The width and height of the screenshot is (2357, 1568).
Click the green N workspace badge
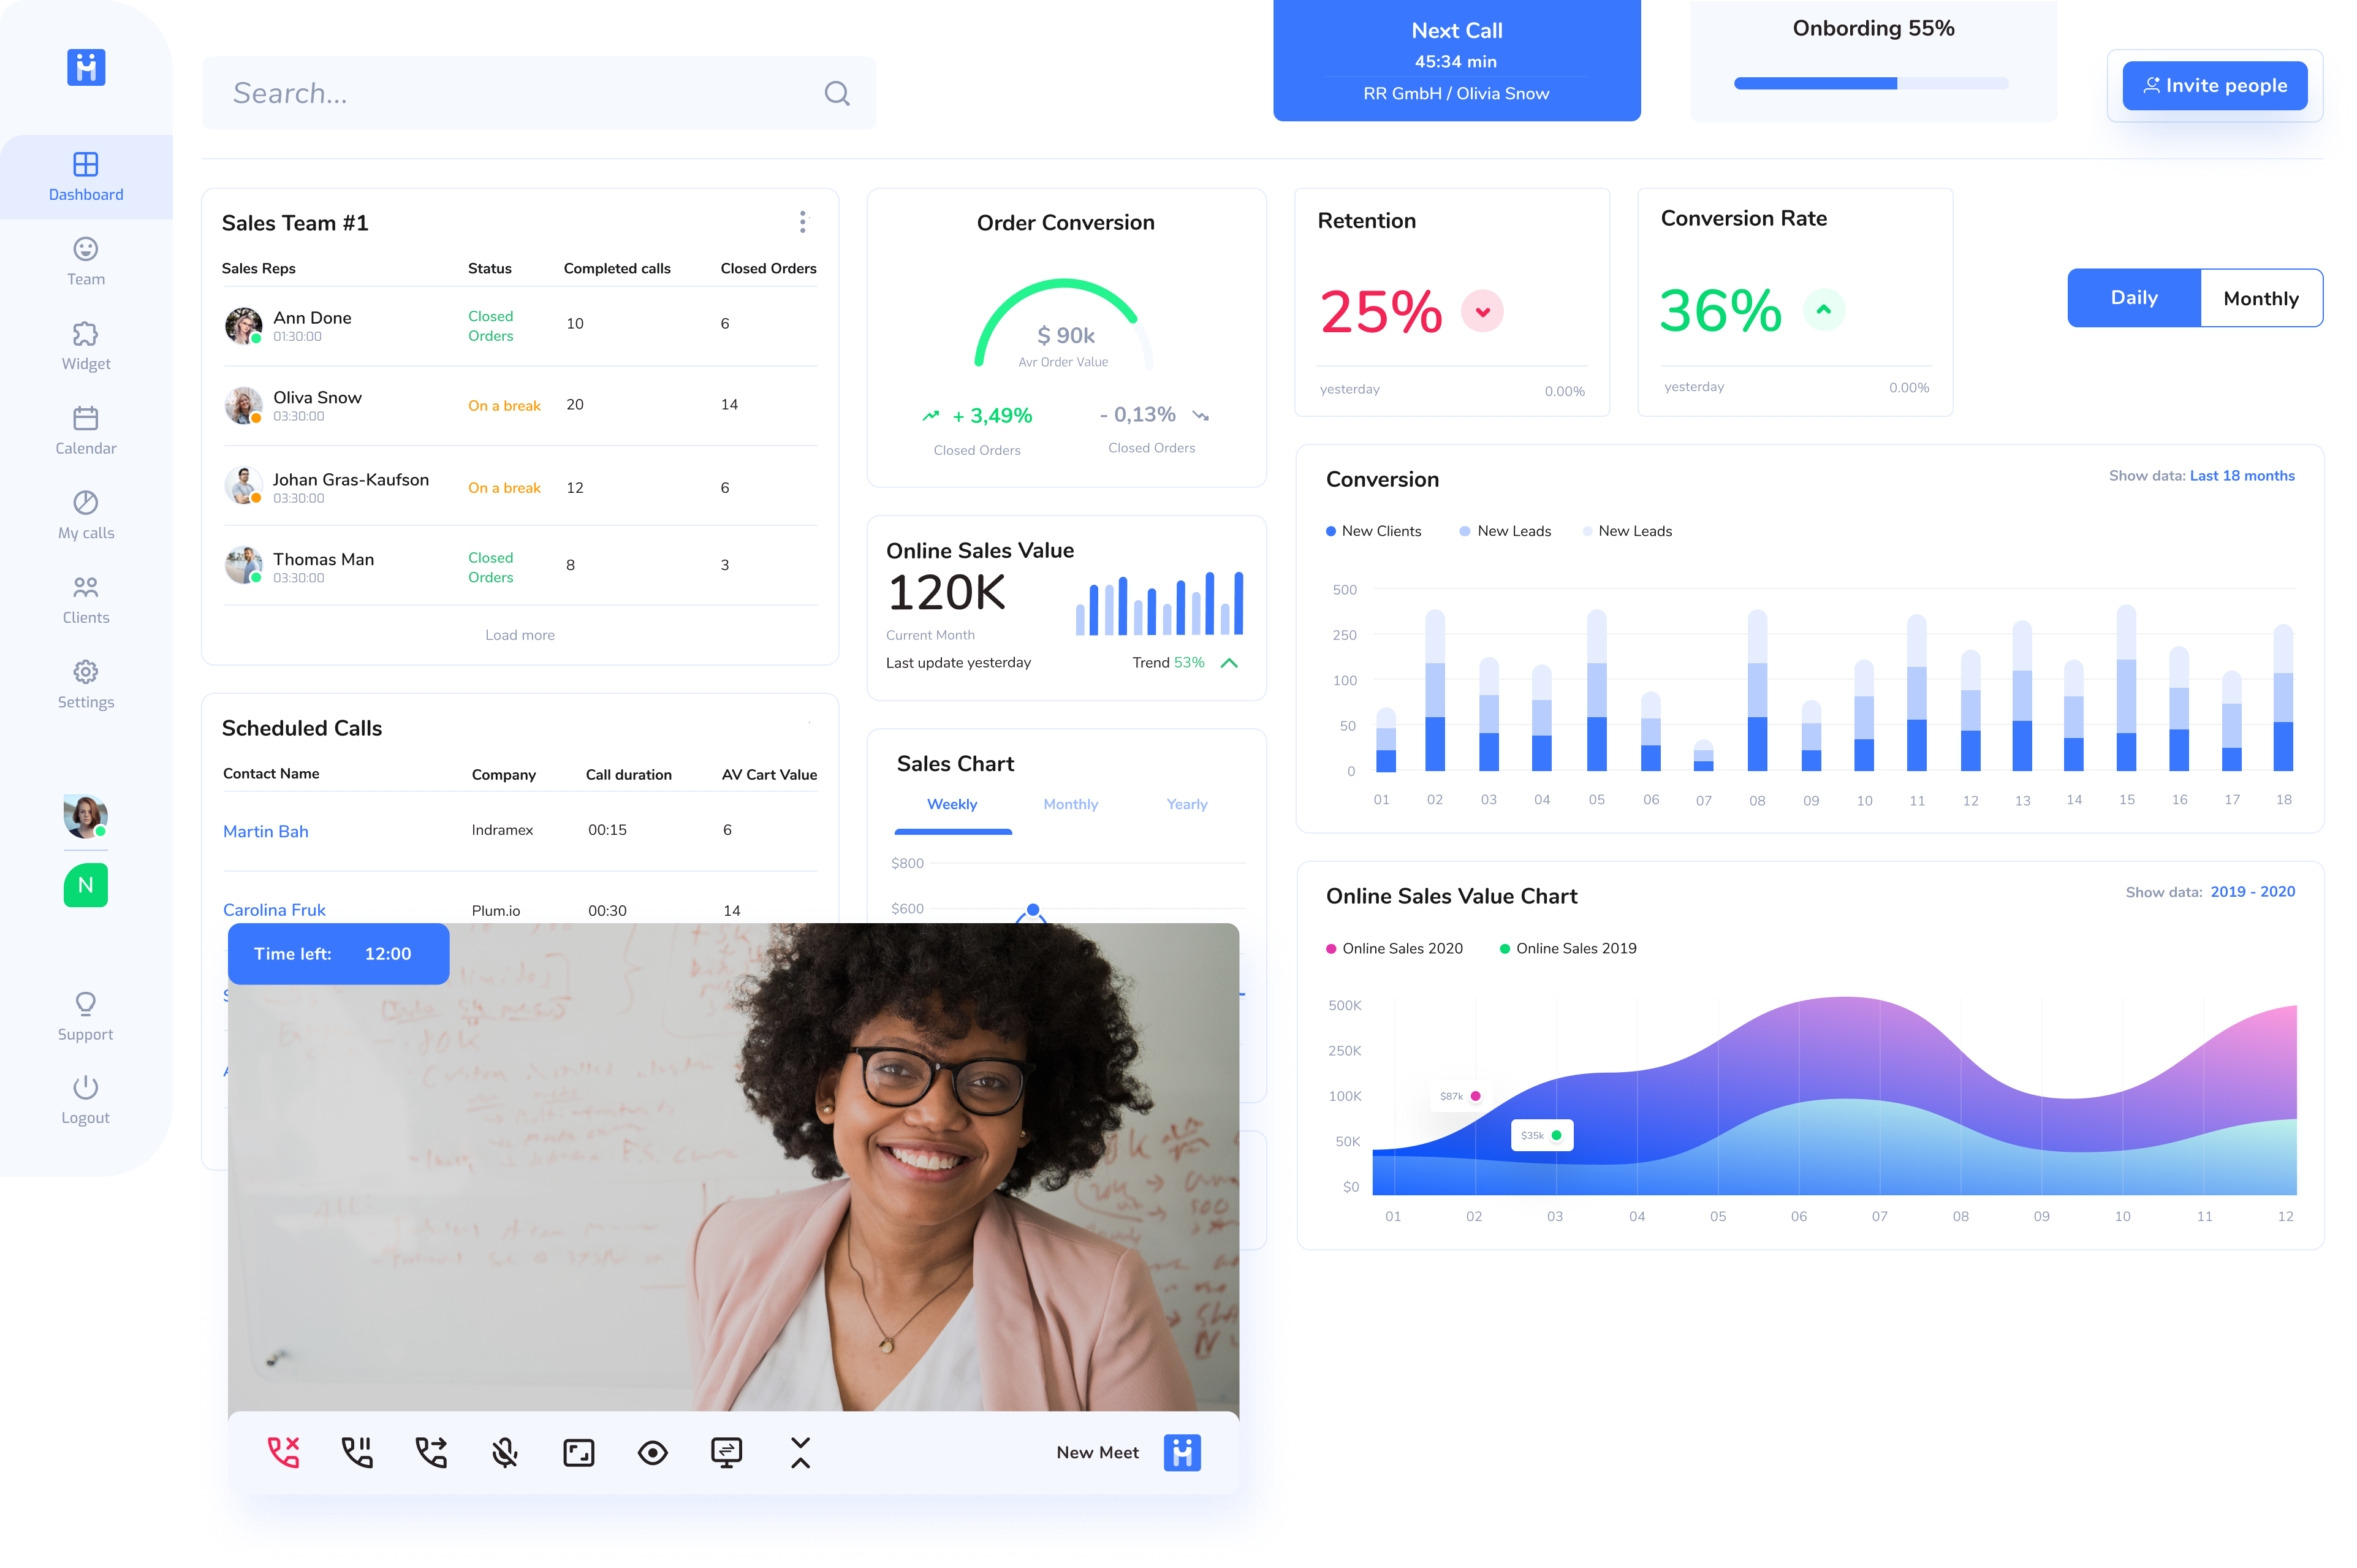point(86,885)
